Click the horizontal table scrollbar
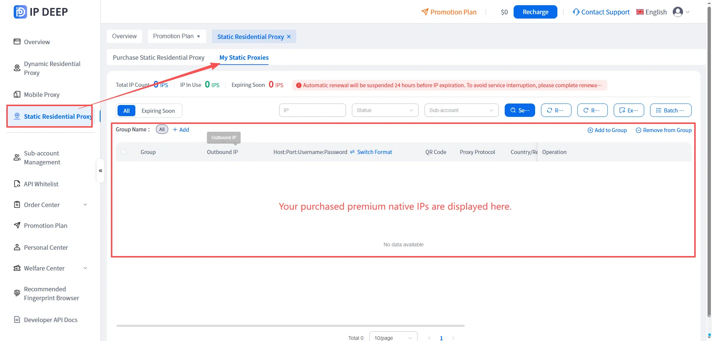 [290, 326]
